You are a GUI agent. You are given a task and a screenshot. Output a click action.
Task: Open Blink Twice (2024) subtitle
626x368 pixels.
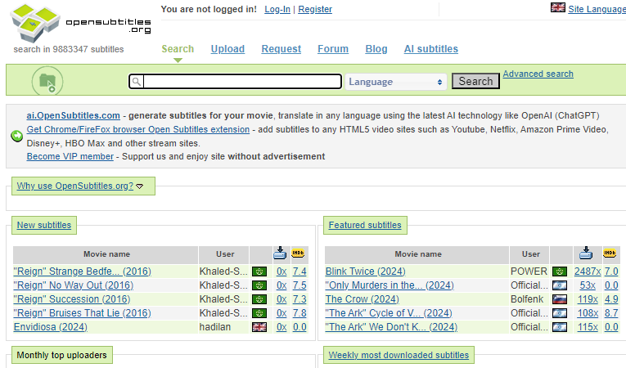(x=365, y=272)
